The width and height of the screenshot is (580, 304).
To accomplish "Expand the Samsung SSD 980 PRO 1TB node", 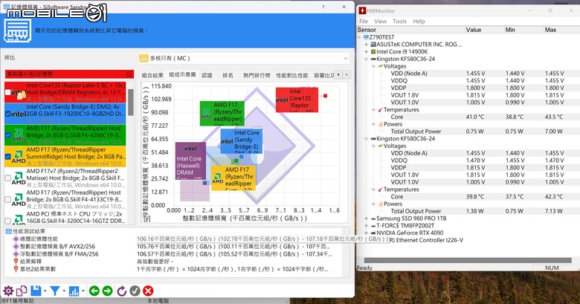I will pyautogui.click(x=366, y=219).
